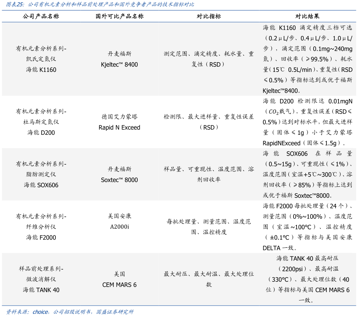358x319 pixels.
Task: Click the 对比结果 column header
Action: click(307, 16)
